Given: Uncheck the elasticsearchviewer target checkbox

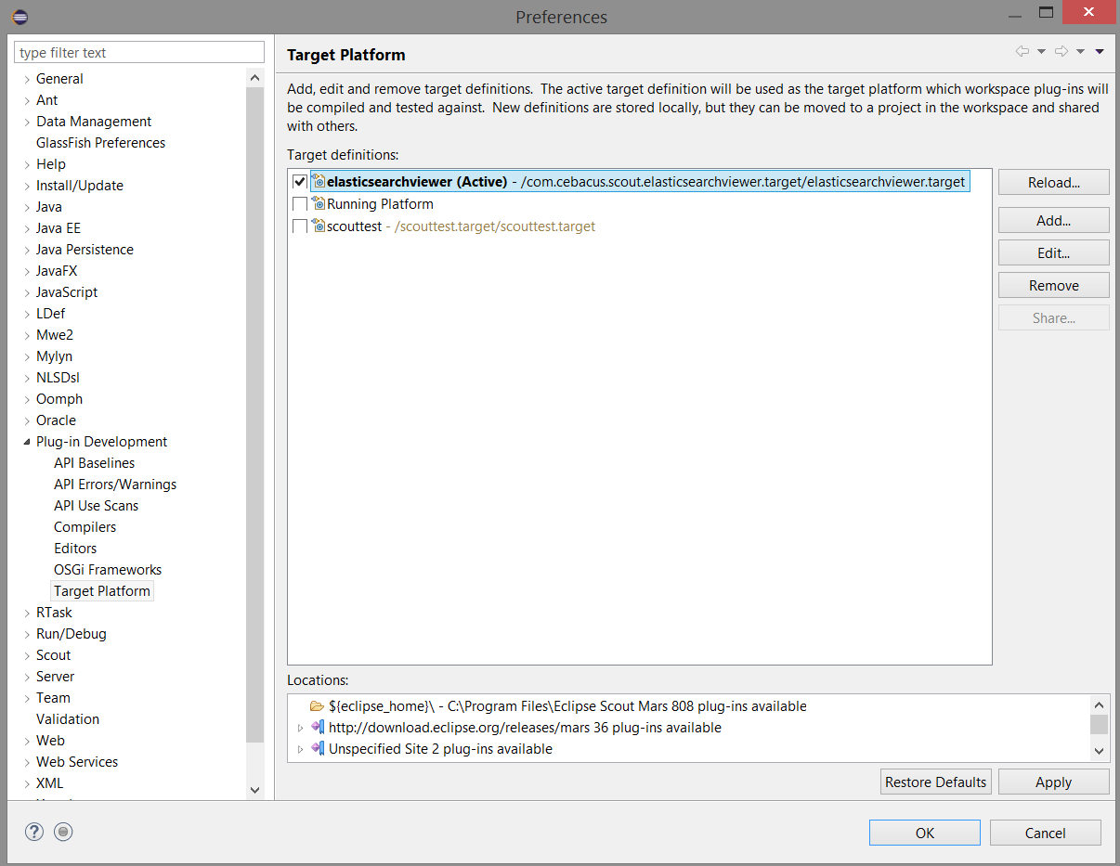Looking at the screenshot, I should [x=300, y=182].
